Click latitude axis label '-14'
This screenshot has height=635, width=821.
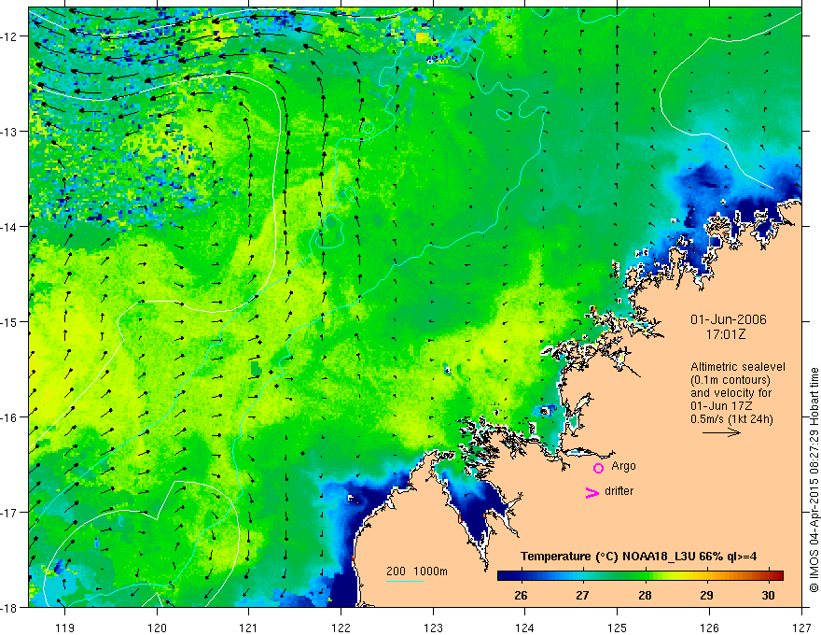coord(11,227)
